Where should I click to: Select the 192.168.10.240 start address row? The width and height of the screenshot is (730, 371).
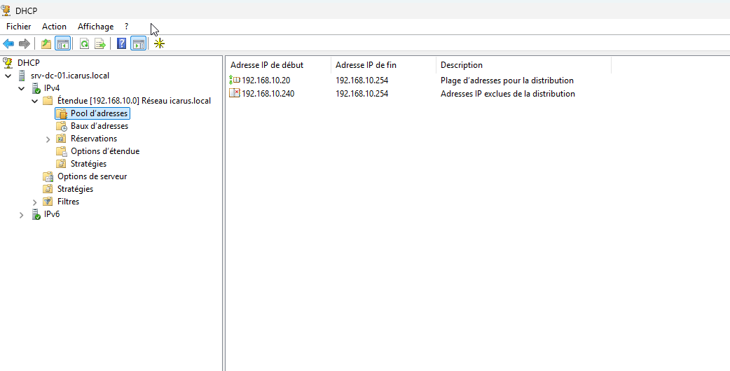[x=268, y=93]
